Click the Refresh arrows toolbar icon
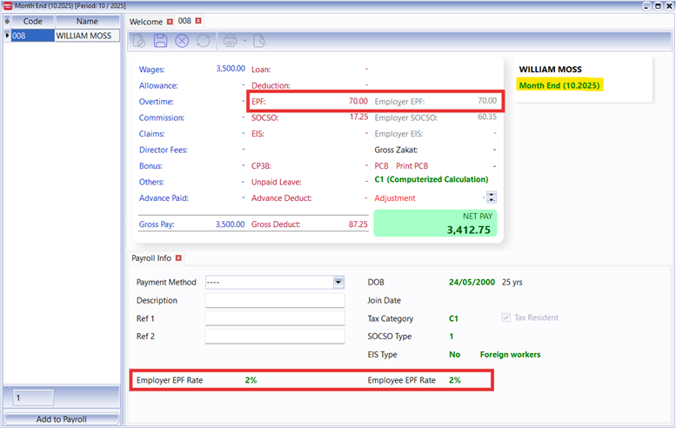The image size is (676, 428). point(204,41)
